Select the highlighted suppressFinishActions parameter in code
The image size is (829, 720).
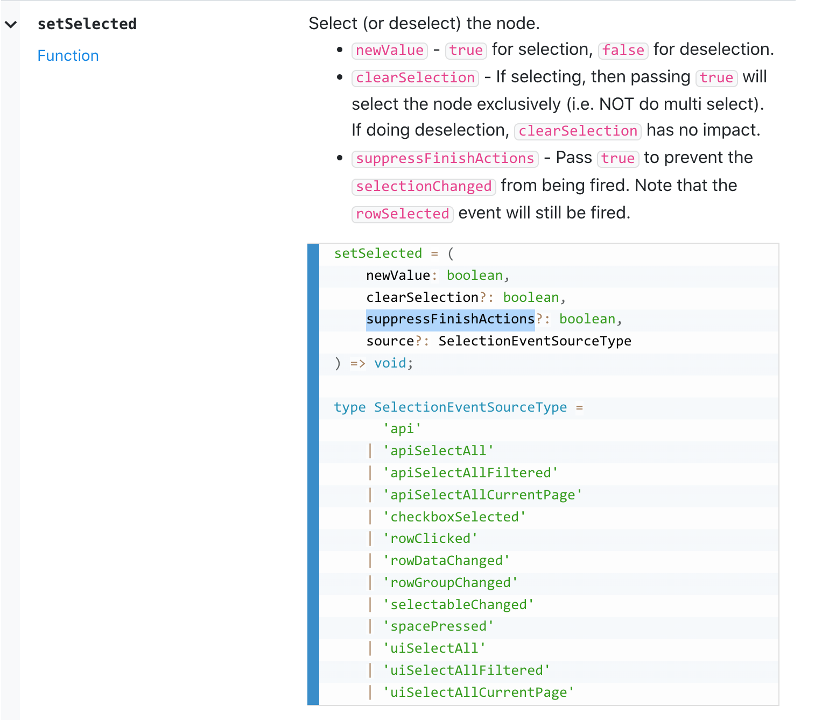tap(451, 319)
